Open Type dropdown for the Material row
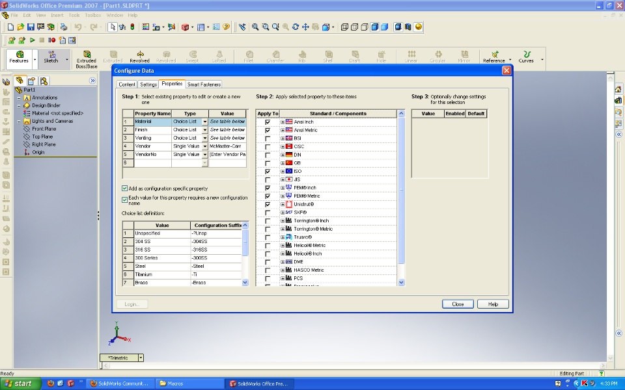Screen dimensions: 625x390 [x=205, y=122]
